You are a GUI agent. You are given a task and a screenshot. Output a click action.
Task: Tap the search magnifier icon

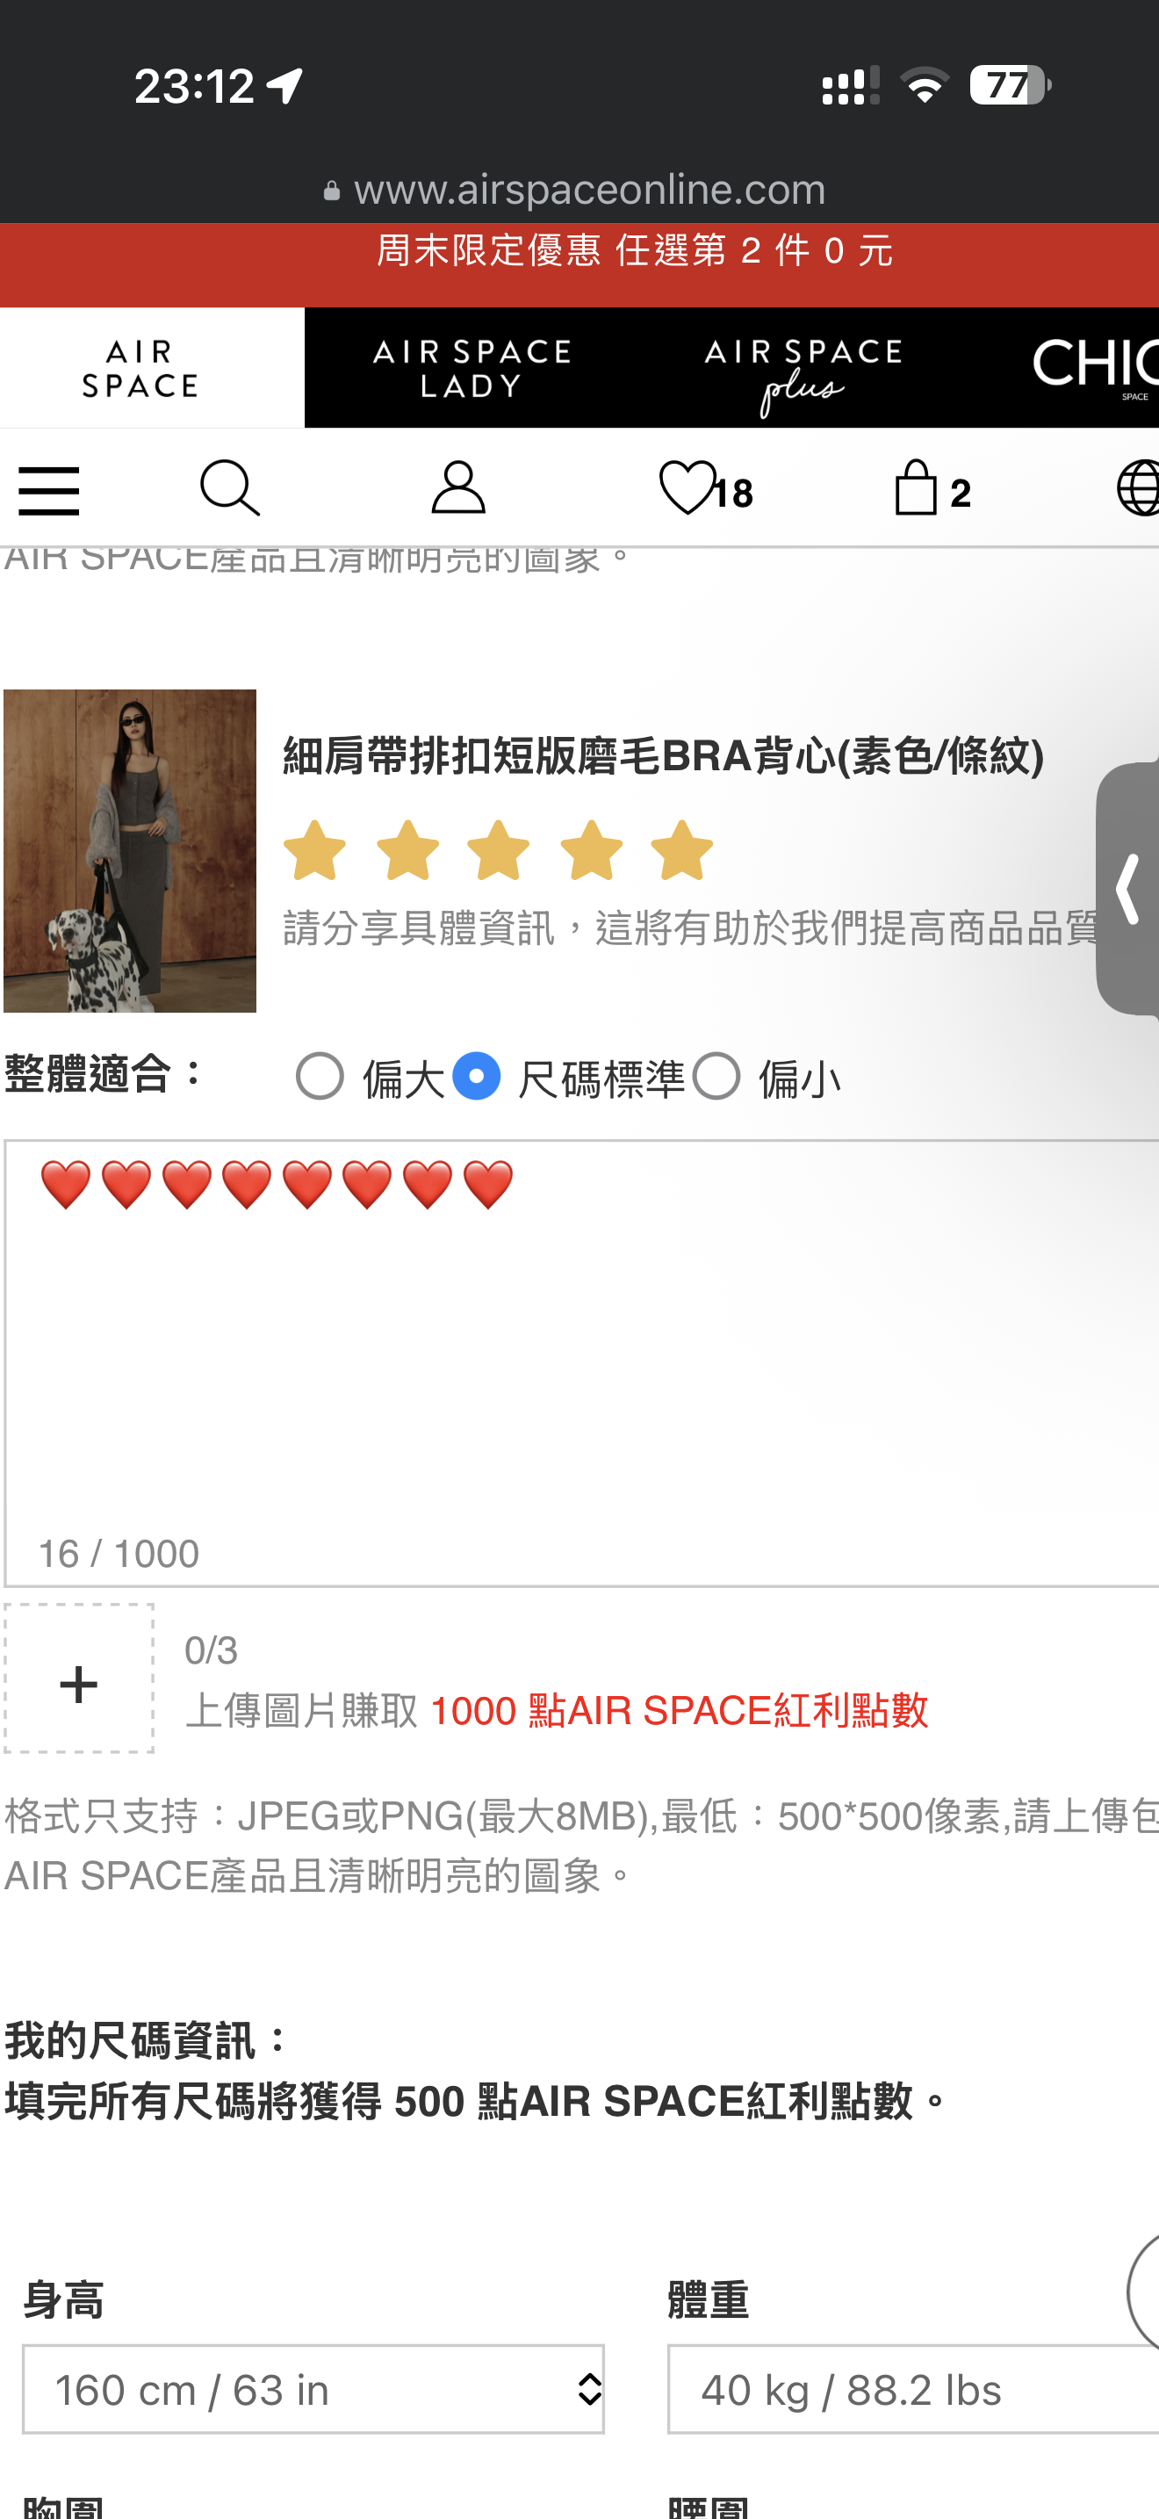click(x=230, y=488)
